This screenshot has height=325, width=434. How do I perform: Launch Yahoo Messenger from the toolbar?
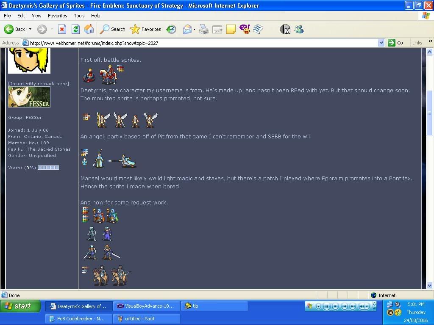245,29
